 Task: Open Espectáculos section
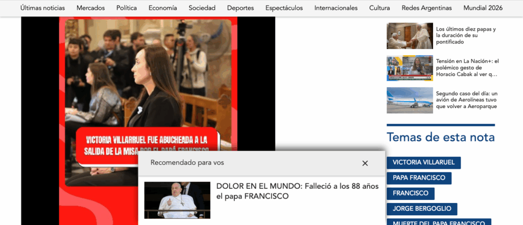(284, 8)
